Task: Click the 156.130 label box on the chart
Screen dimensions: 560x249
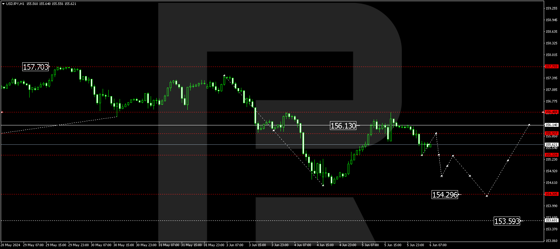Action: pyautogui.click(x=343, y=126)
